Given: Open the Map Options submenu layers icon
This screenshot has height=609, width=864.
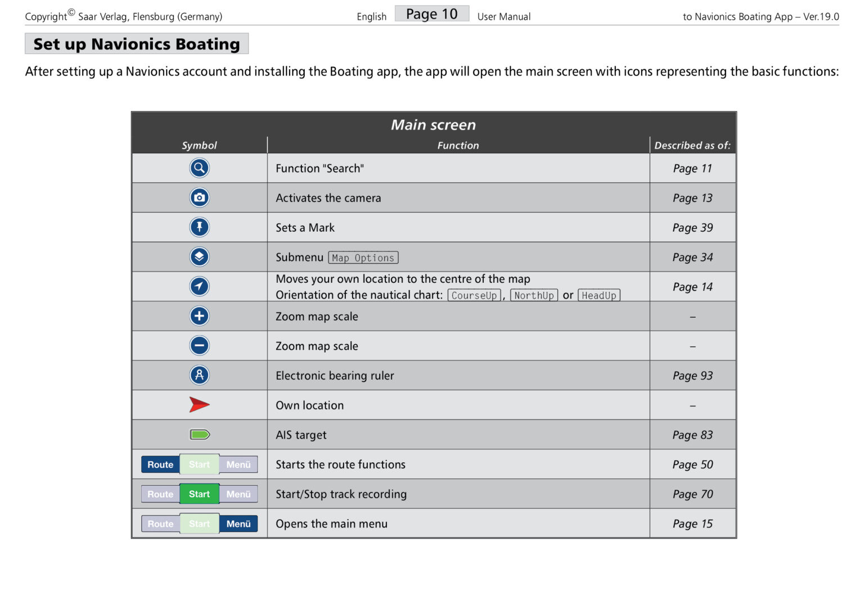Looking at the screenshot, I should click(199, 257).
